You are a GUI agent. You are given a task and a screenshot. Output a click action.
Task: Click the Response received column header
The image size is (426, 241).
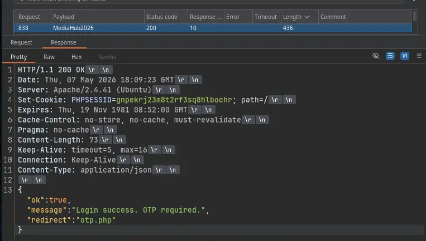[x=205, y=17]
